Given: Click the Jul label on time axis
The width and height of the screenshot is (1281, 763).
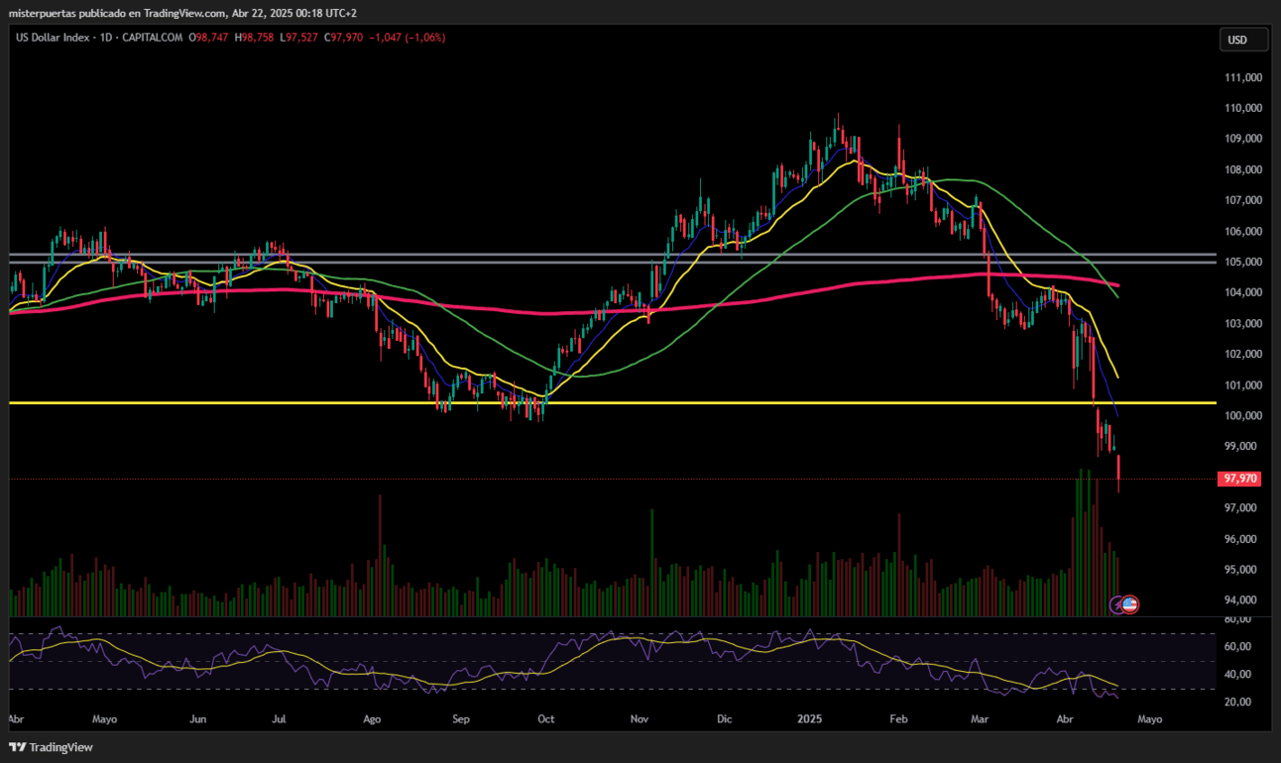Looking at the screenshot, I should click(280, 718).
